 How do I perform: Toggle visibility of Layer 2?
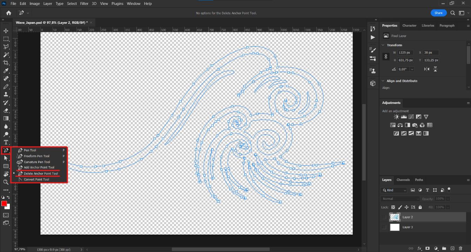point(384,217)
